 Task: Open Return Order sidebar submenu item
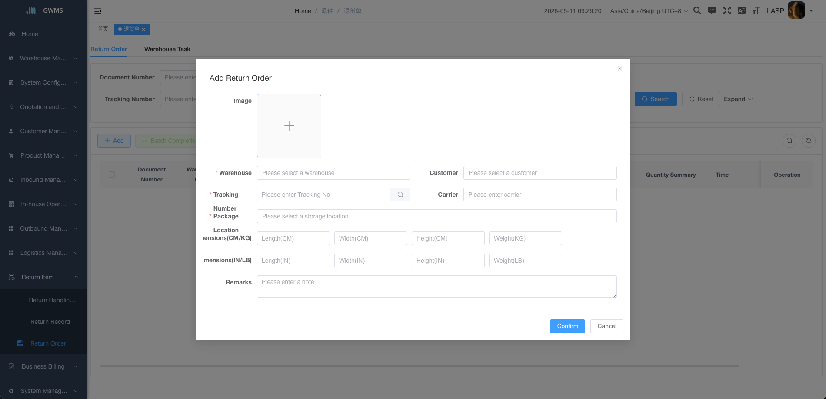(43, 343)
